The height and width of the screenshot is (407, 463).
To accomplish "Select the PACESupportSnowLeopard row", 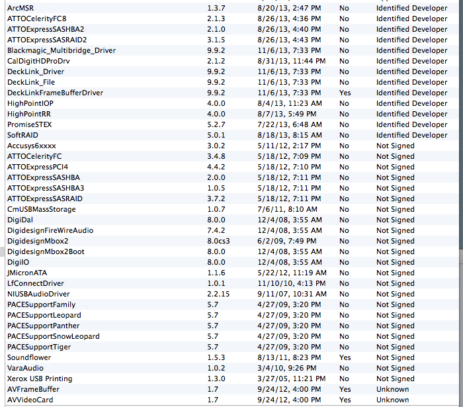I will (232, 336).
